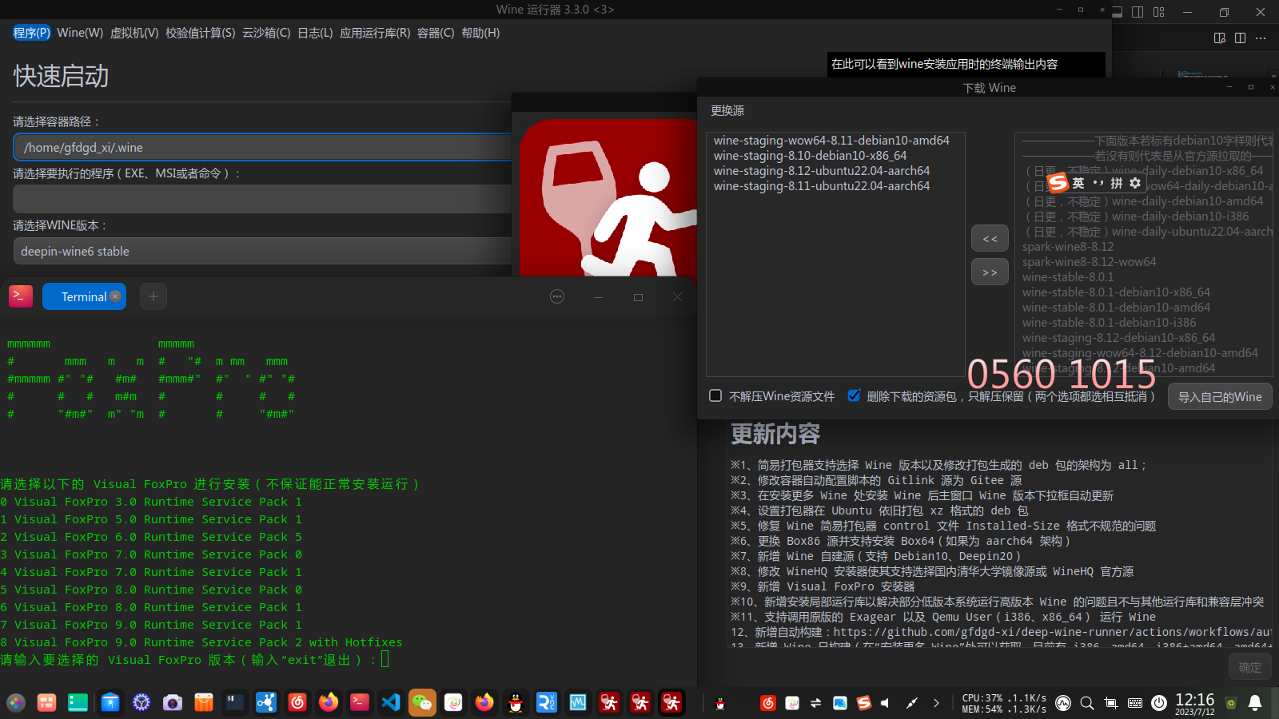
Task: Click the screenshot crop icon in tray
Action: pos(1111,703)
